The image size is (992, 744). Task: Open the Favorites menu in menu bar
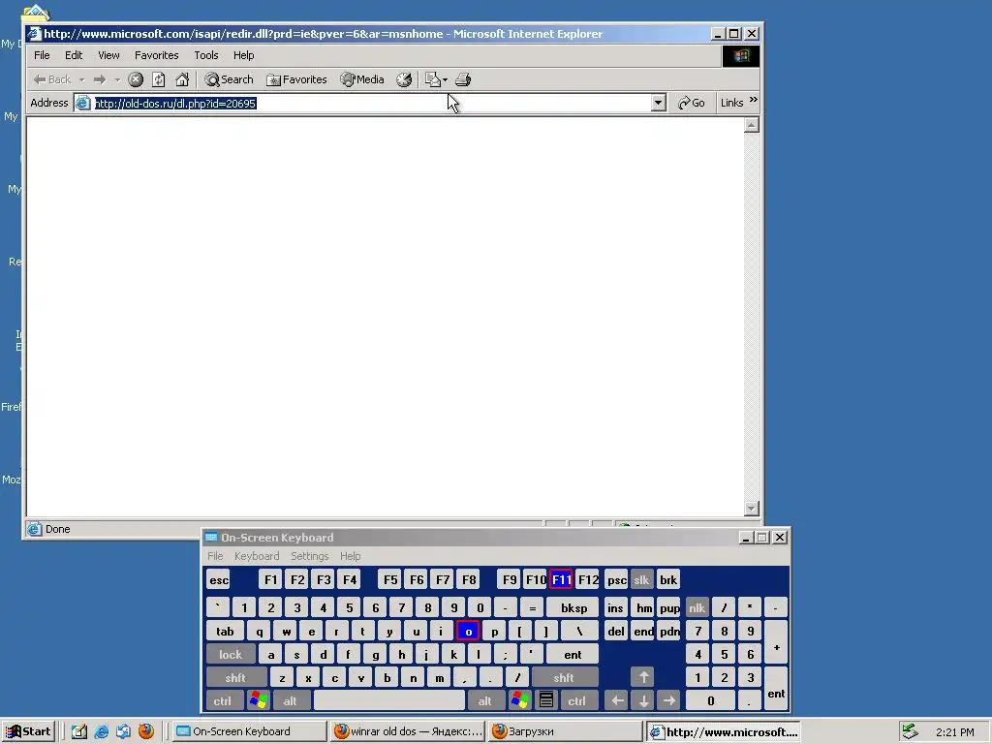click(x=156, y=55)
